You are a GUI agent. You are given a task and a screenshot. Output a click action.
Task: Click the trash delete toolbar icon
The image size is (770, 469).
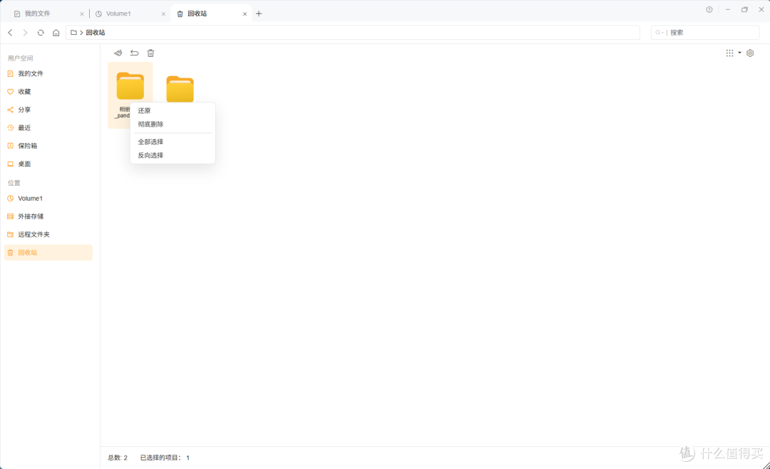point(150,53)
